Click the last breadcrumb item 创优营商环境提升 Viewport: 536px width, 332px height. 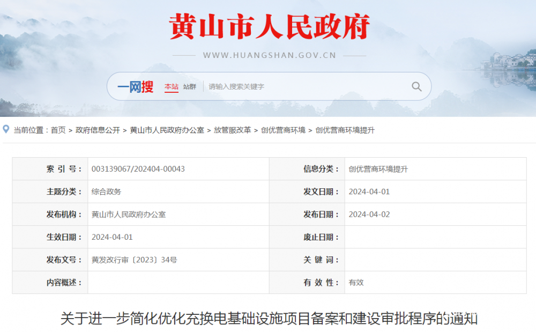tap(345, 130)
